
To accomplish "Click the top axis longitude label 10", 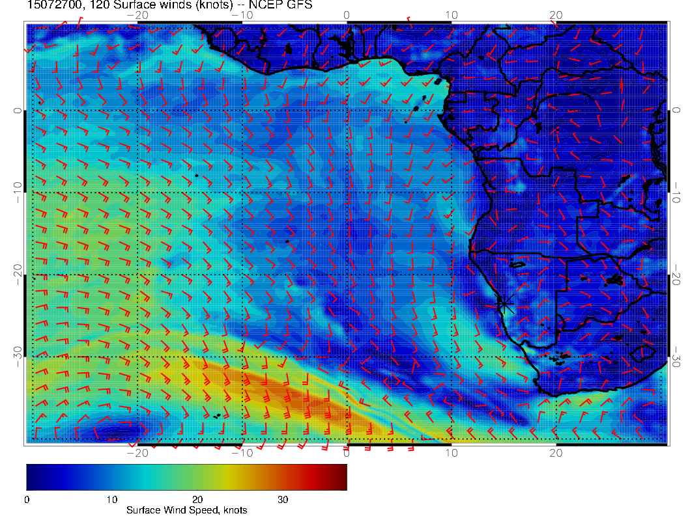I will [x=451, y=14].
